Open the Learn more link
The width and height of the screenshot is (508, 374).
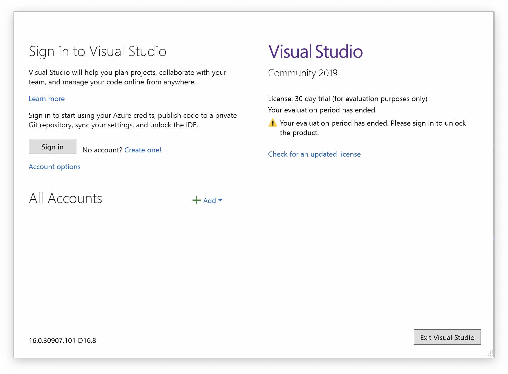(x=47, y=99)
